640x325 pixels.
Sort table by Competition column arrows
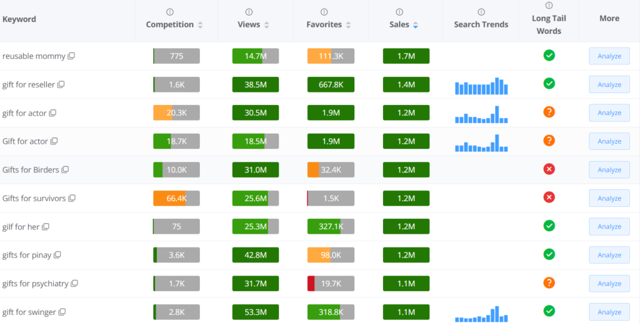pos(200,25)
